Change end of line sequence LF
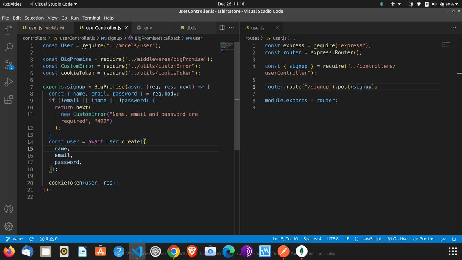The width and height of the screenshot is (462, 260). click(x=346, y=239)
